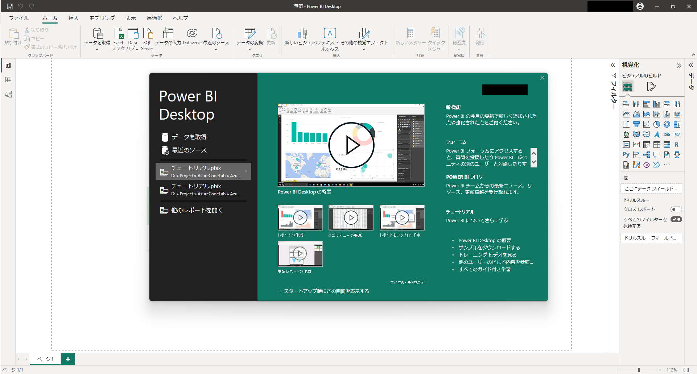
Task: Select the Python visual (Py) icon
Action: (626, 155)
